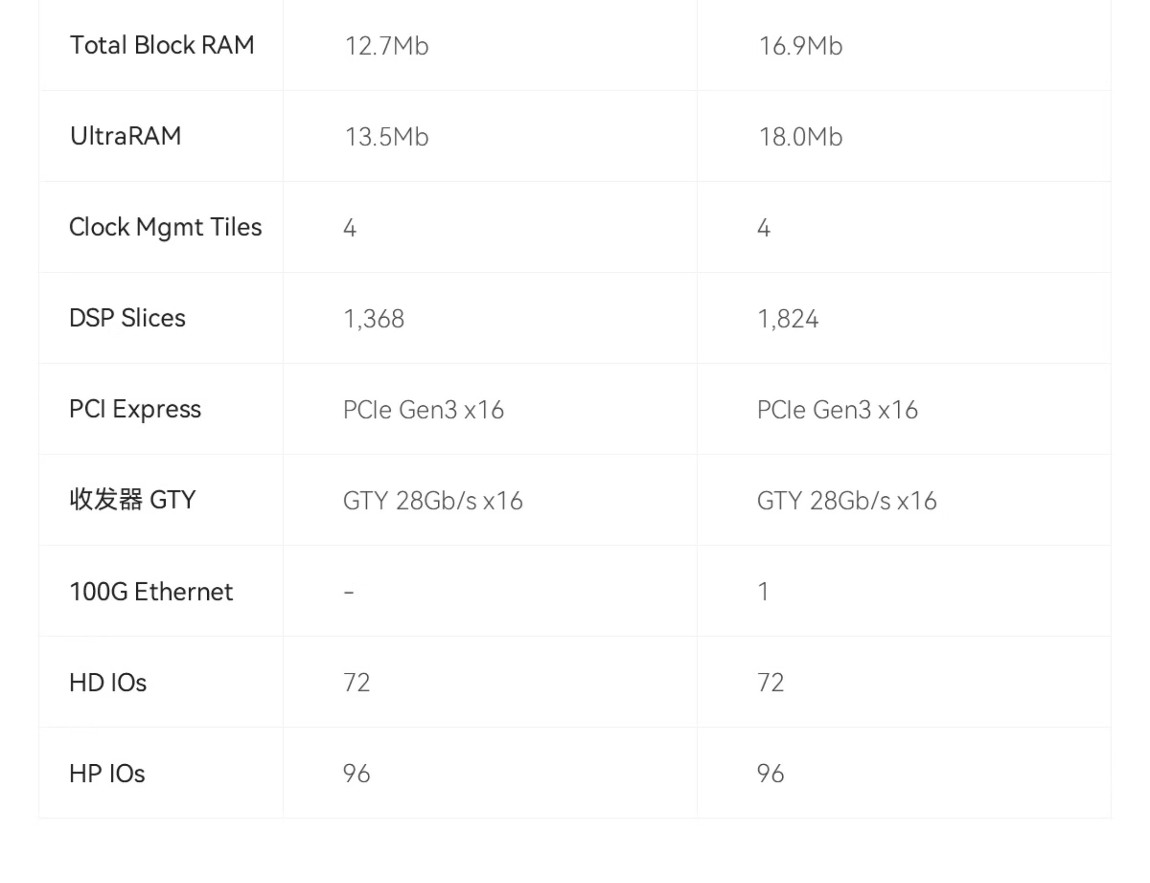Click the 1,824 DSP Slices value
The height and width of the screenshot is (883, 1150).
pyautogui.click(x=788, y=319)
